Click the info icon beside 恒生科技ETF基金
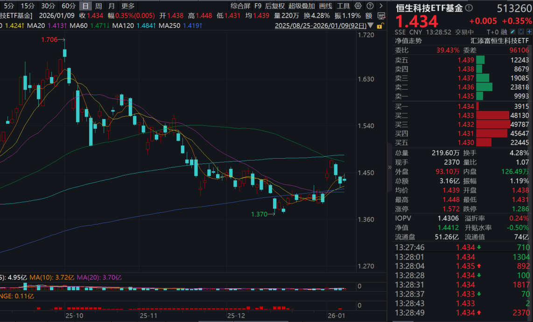This screenshot has height=322, width=533. [x=470, y=9]
